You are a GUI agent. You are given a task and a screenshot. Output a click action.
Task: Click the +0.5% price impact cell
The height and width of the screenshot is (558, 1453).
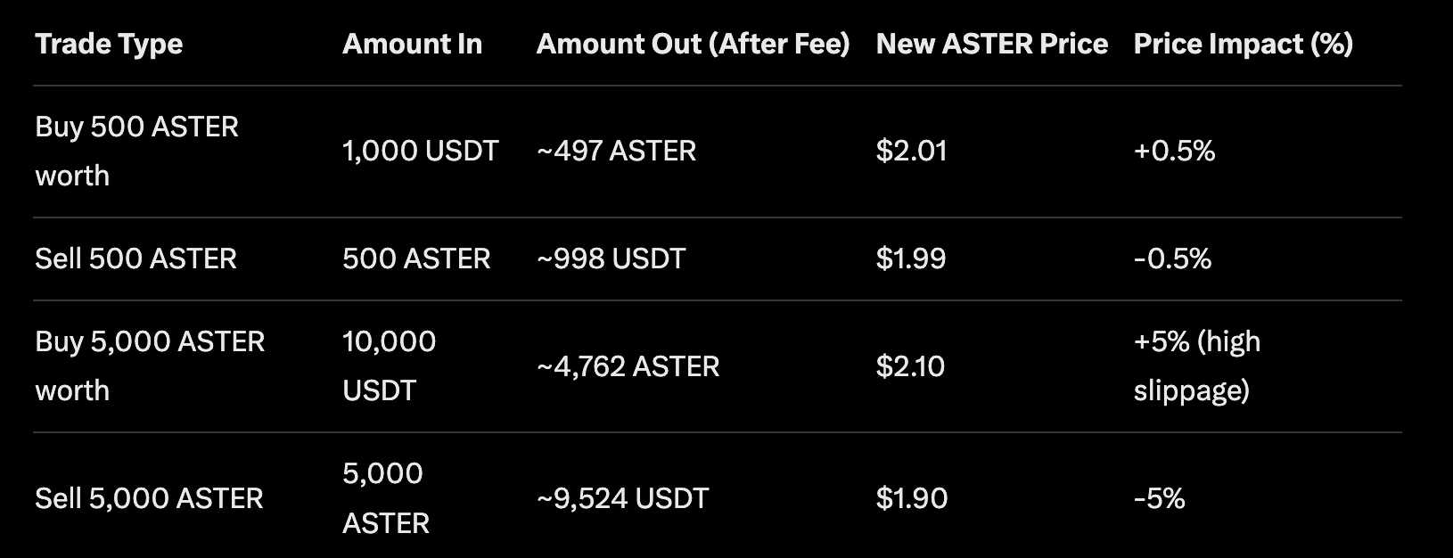click(x=1174, y=152)
